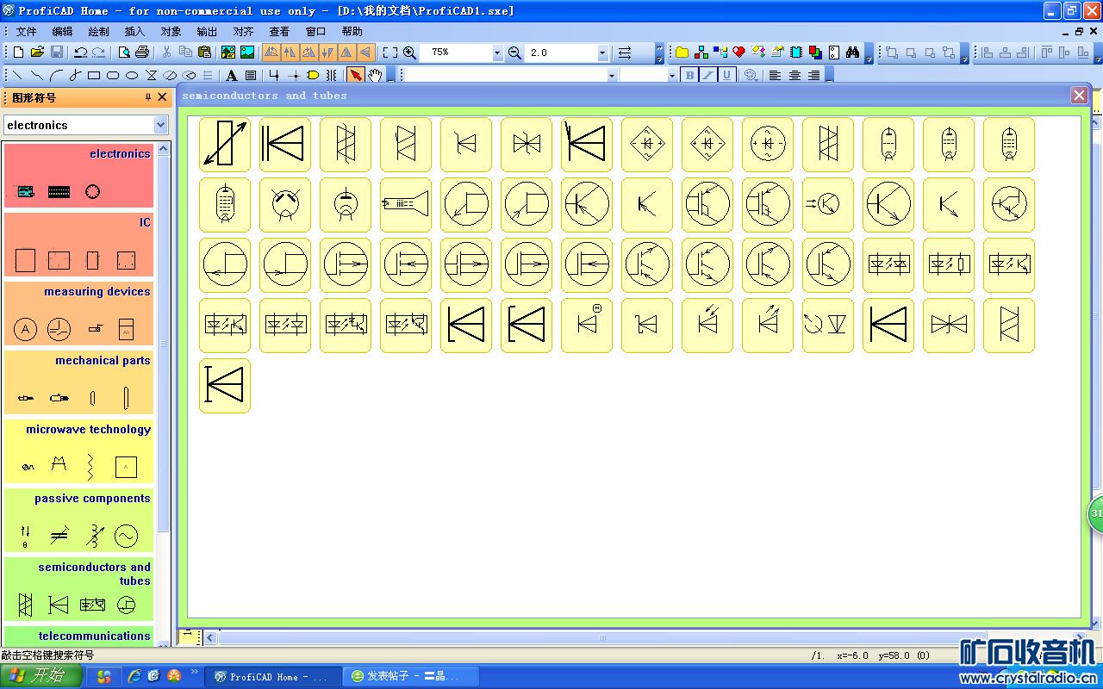Image resolution: width=1103 pixels, height=689 pixels.
Task: Click the 开始 Start button
Action: (41, 676)
